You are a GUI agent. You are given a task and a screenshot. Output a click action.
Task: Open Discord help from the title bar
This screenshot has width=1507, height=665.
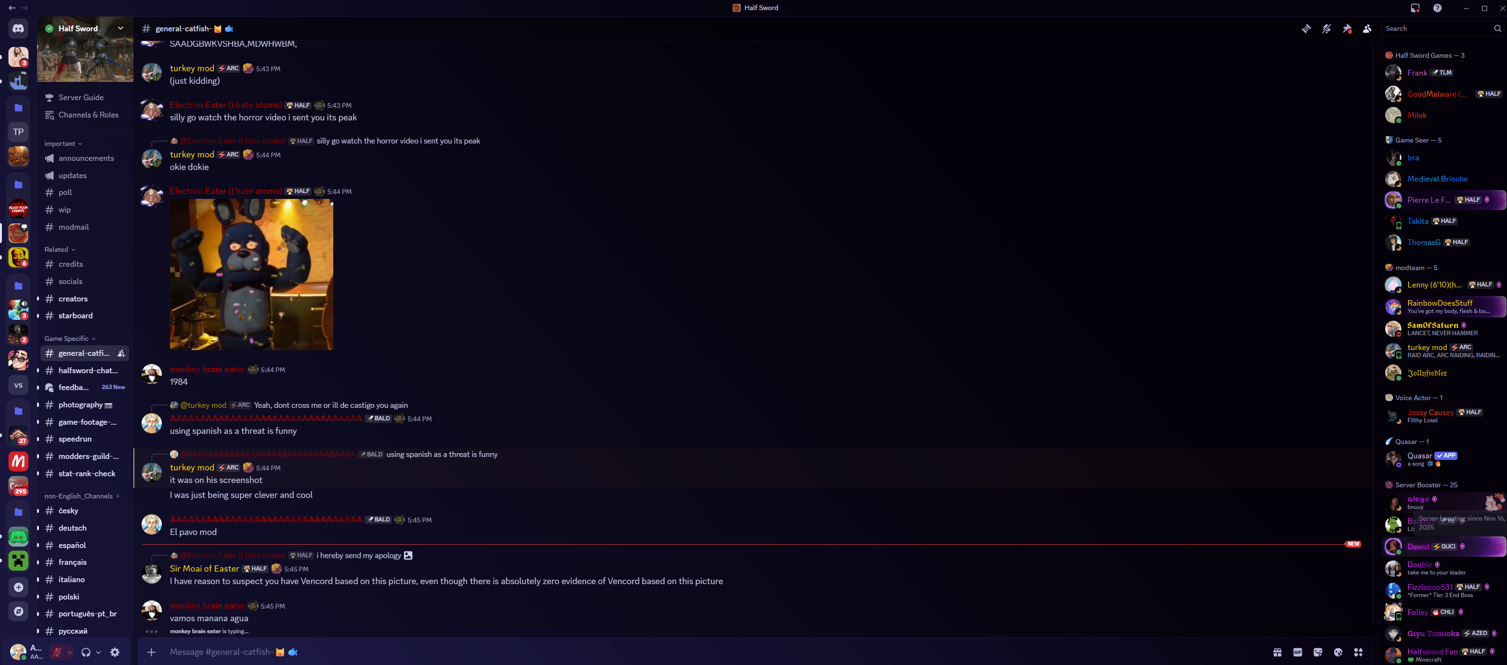click(x=1437, y=8)
